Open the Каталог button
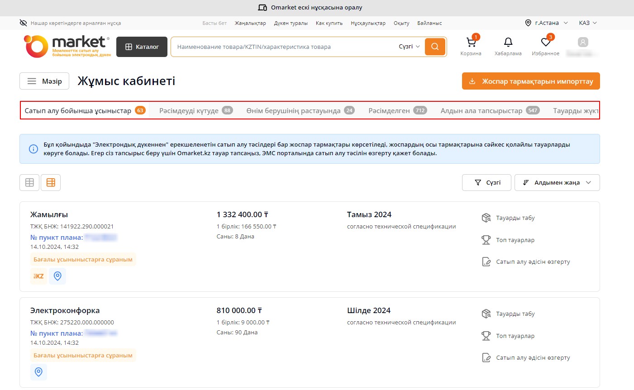The height and width of the screenshot is (390, 634). [x=142, y=47]
